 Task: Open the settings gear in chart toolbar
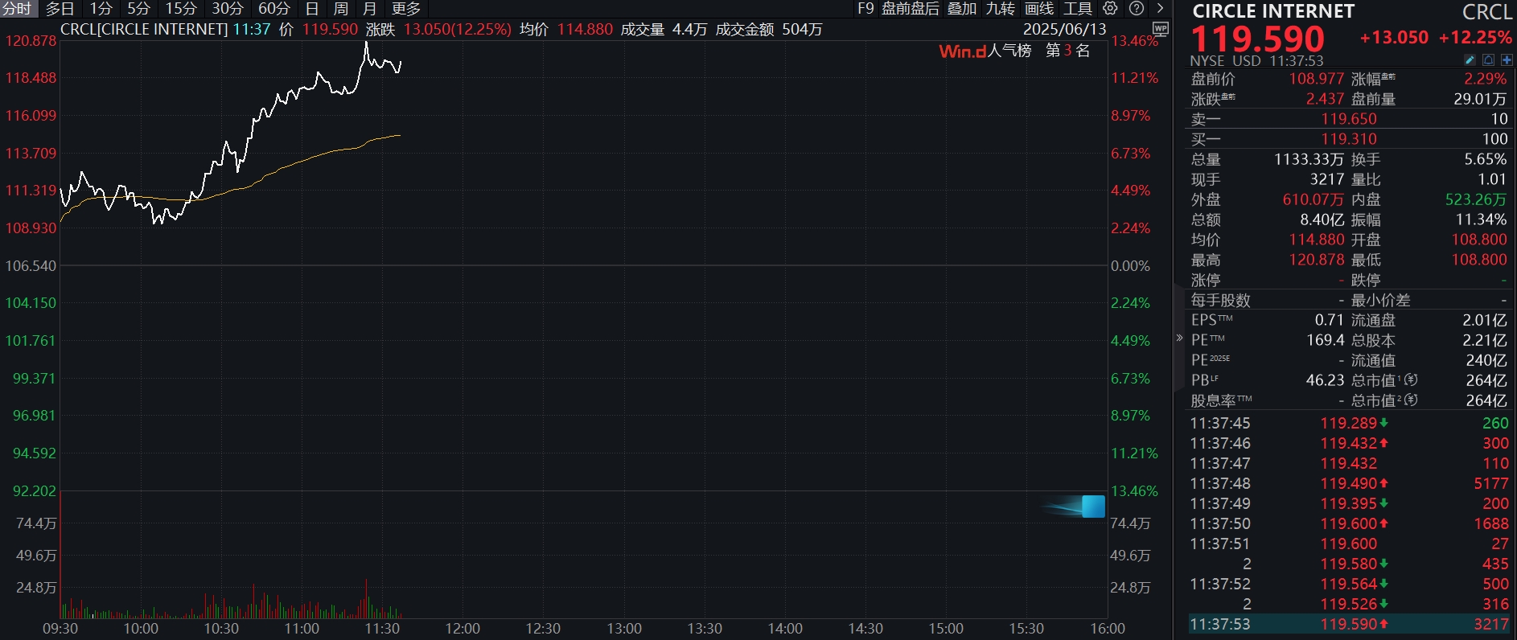(1110, 8)
